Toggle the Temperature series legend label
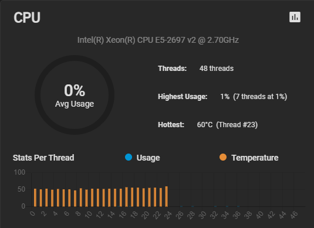The image size is (314, 228). (x=255, y=158)
